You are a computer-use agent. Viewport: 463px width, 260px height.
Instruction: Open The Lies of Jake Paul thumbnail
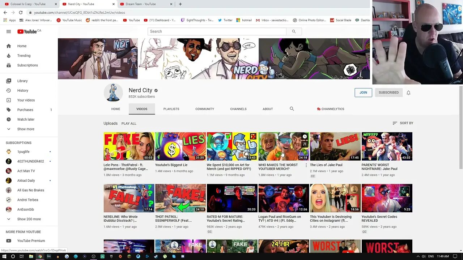point(335,146)
